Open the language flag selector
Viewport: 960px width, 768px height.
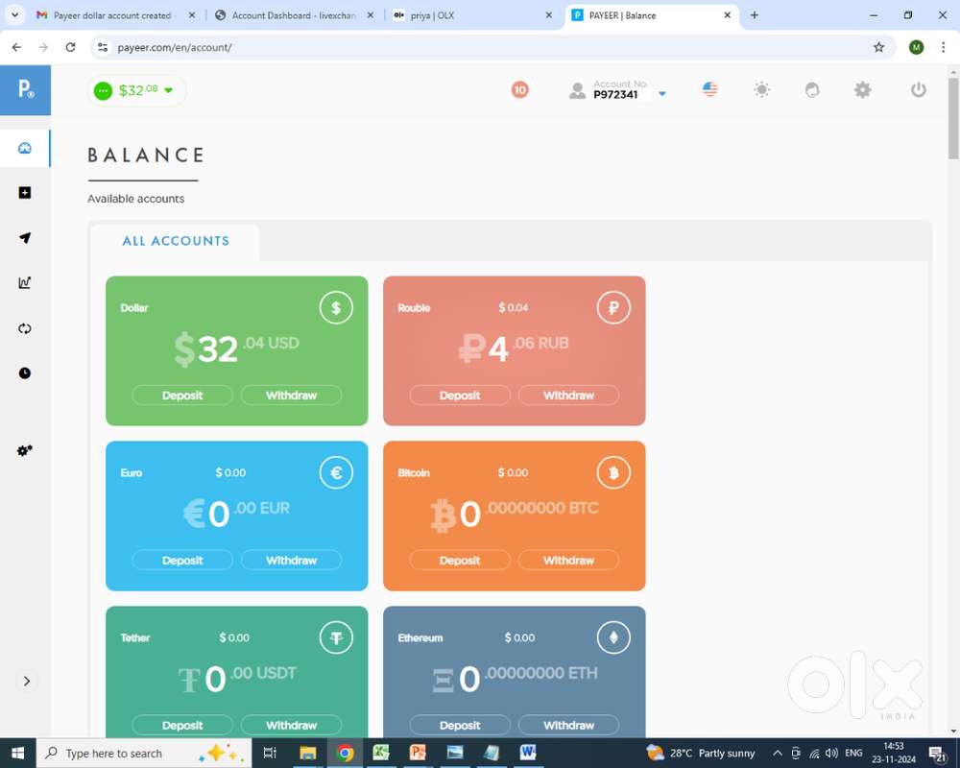coord(709,90)
